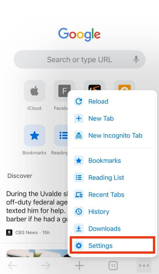The height and width of the screenshot is (274, 159).
Task: Tap the Recent Tabs icon
Action: point(78,194)
